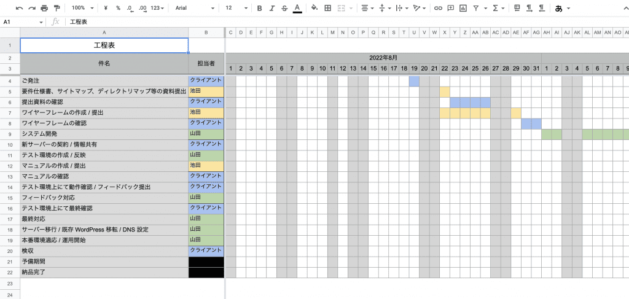
Task: Activate the paint format tool
Action: point(57,8)
